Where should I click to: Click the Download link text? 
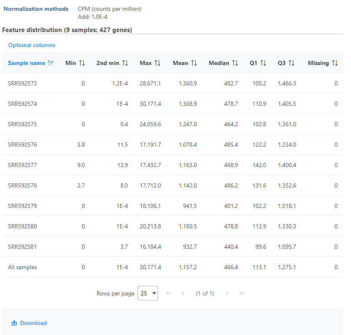point(34,323)
